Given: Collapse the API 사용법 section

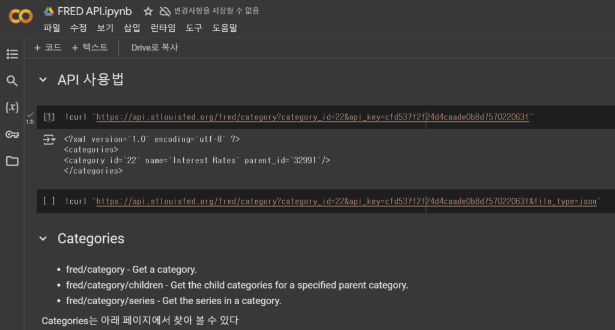Looking at the screenshot, I should [x=43, y=80].
